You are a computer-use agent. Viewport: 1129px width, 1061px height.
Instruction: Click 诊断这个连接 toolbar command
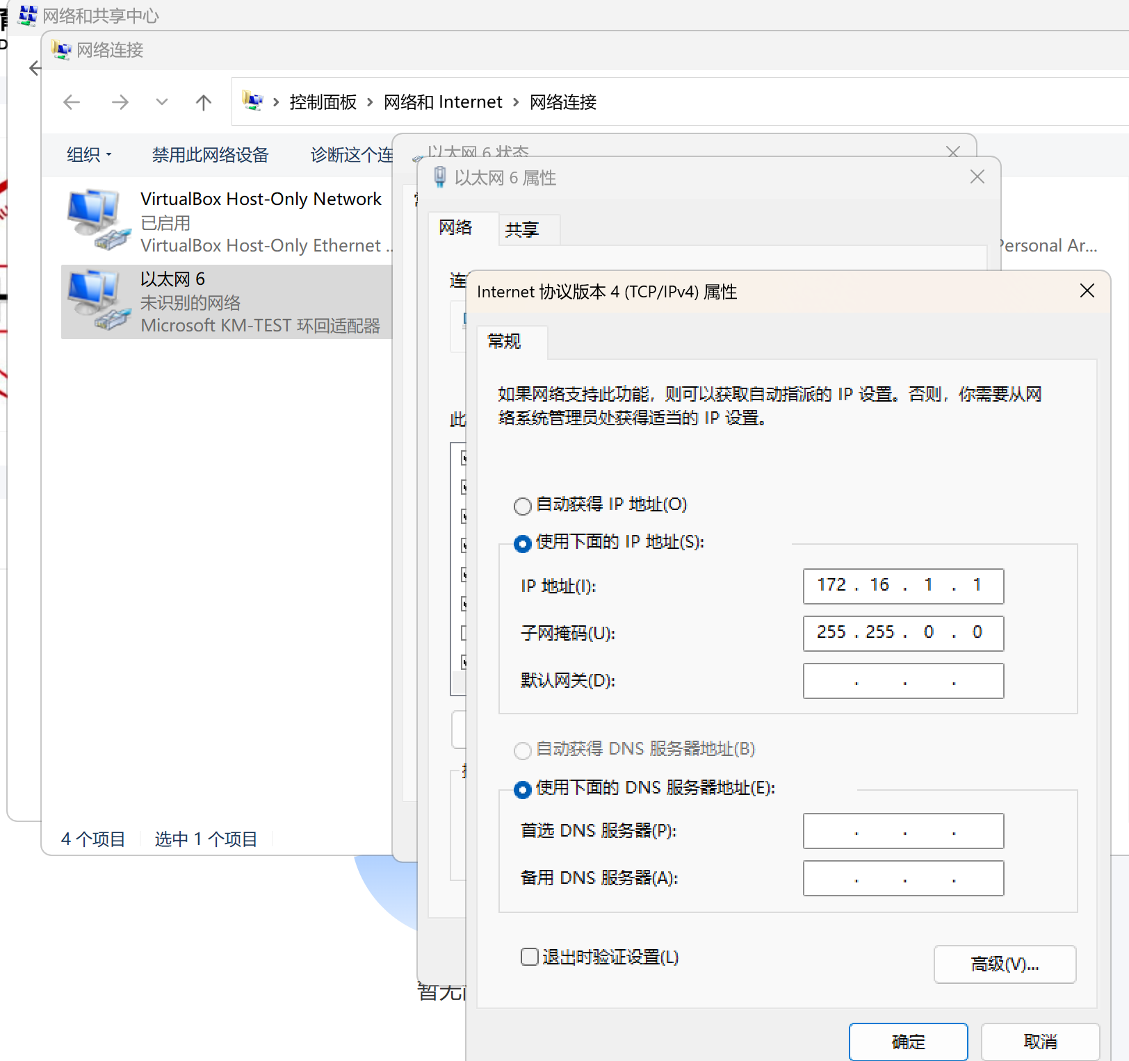352,155
